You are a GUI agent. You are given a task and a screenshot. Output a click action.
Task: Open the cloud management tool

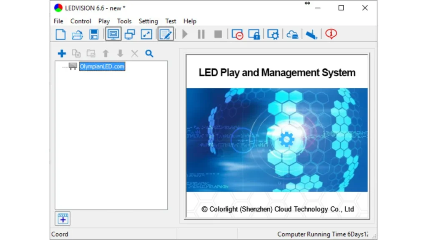pyautogui.click(x=292, y=34)
